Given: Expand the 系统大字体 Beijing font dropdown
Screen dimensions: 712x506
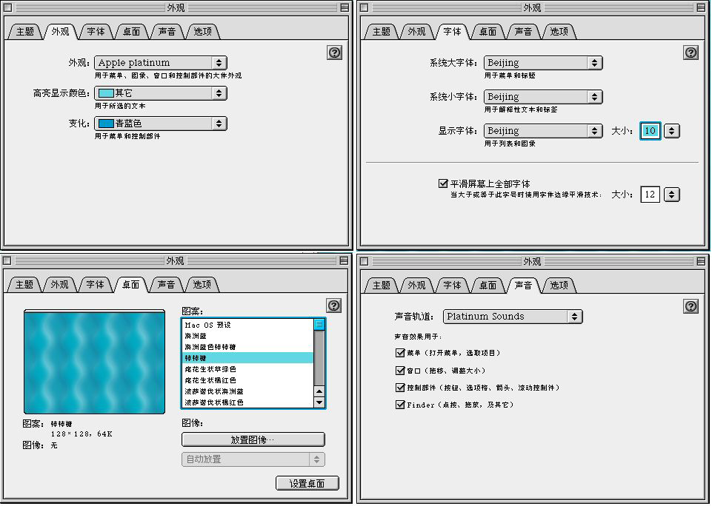Looking at the screenshot, I should [x=543, y=64].
